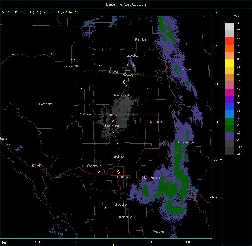Click the Cochrane town label
The height and width of the screenshot is (246, 252).
coord(94,166)
